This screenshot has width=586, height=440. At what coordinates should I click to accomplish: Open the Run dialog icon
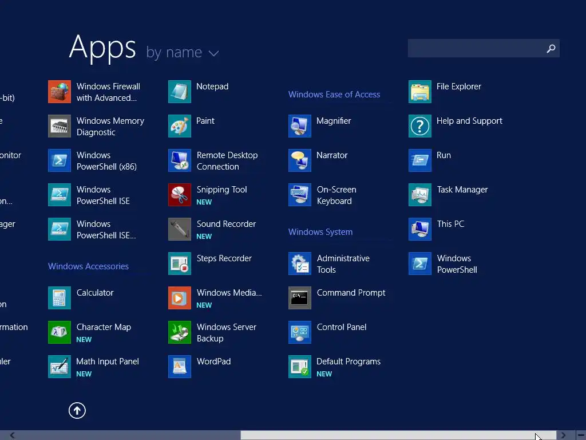click(420, 160)
